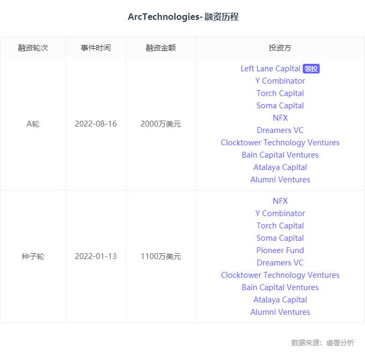
Task: Click the 投资方 column header
Action: tap(280, 48)
